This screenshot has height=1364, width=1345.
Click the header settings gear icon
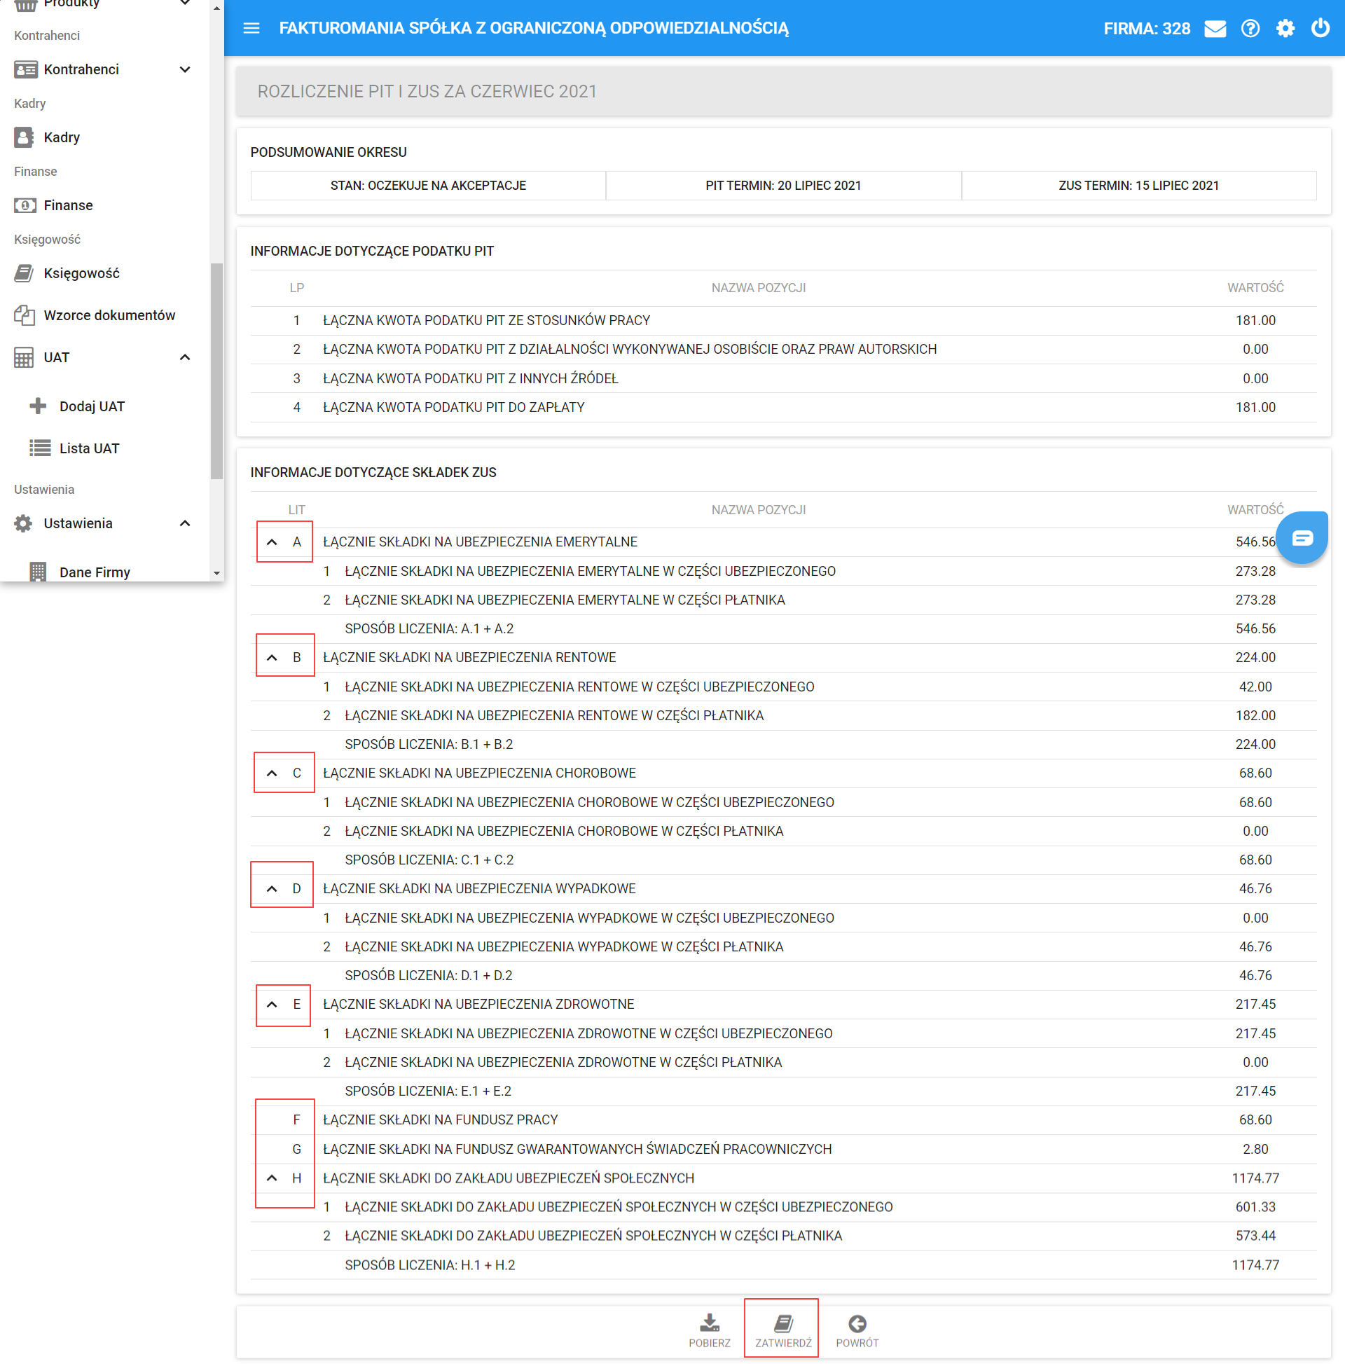pyautogui.click(x=1285, y=29)
